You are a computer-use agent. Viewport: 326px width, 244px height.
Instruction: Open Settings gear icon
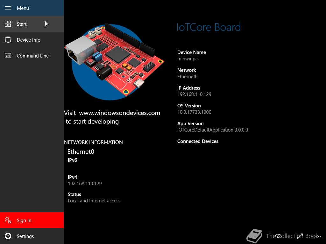8,236
